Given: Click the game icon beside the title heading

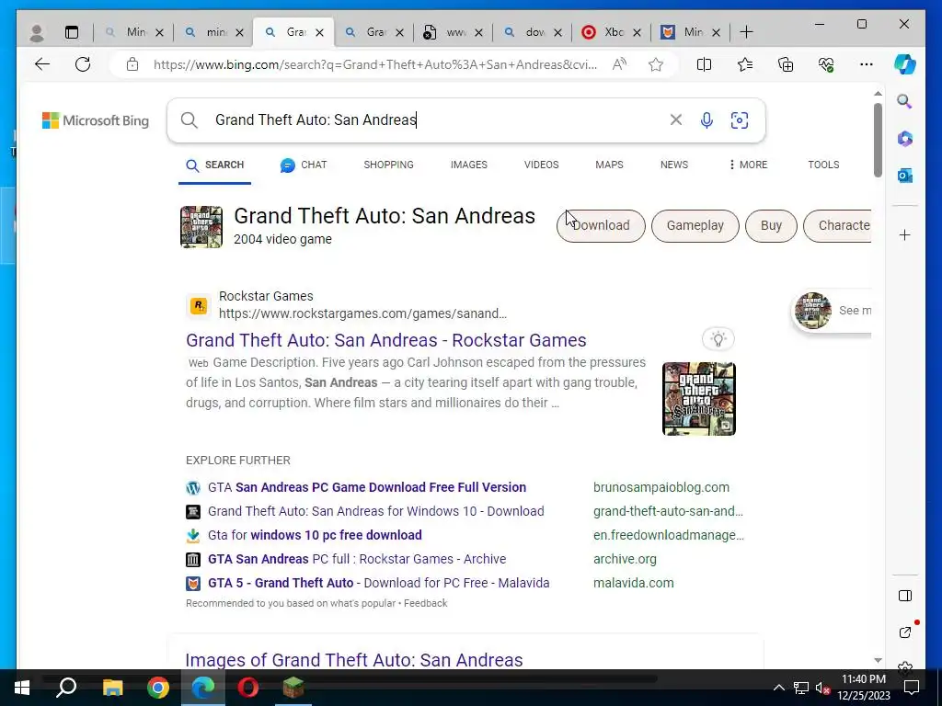Looking at the screenshot, I should [x=201, y=227].
